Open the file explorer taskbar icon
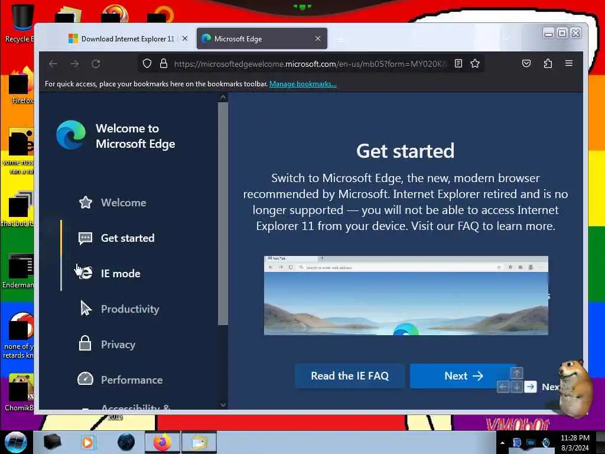The height and width of the screenshot is (454, 605). 199,442
